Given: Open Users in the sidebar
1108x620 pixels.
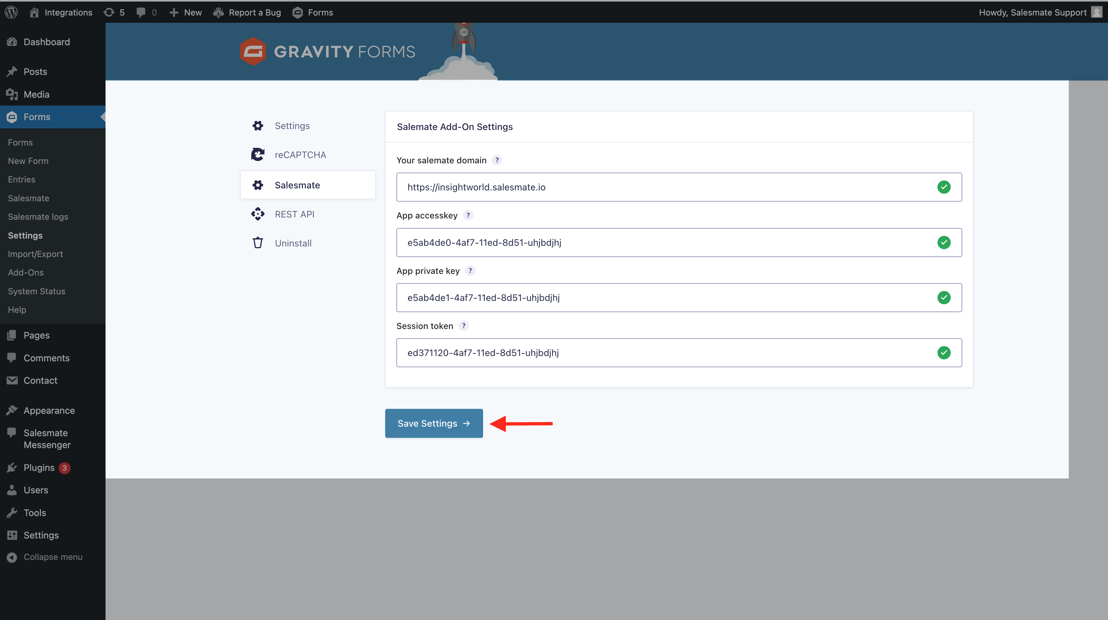Looking at the screenshot, I should click(x=52, y=490).
